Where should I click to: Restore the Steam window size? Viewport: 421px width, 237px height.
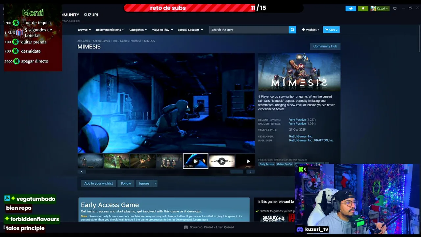click(x=410, y=8)
